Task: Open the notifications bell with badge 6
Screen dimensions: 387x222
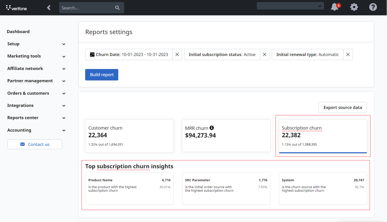Action: click(x=334, y=7)
